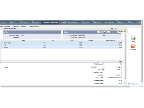Open the Purchase menu
Image resolution: width=144 pixels, height=108 pixels.
point(36,22)
